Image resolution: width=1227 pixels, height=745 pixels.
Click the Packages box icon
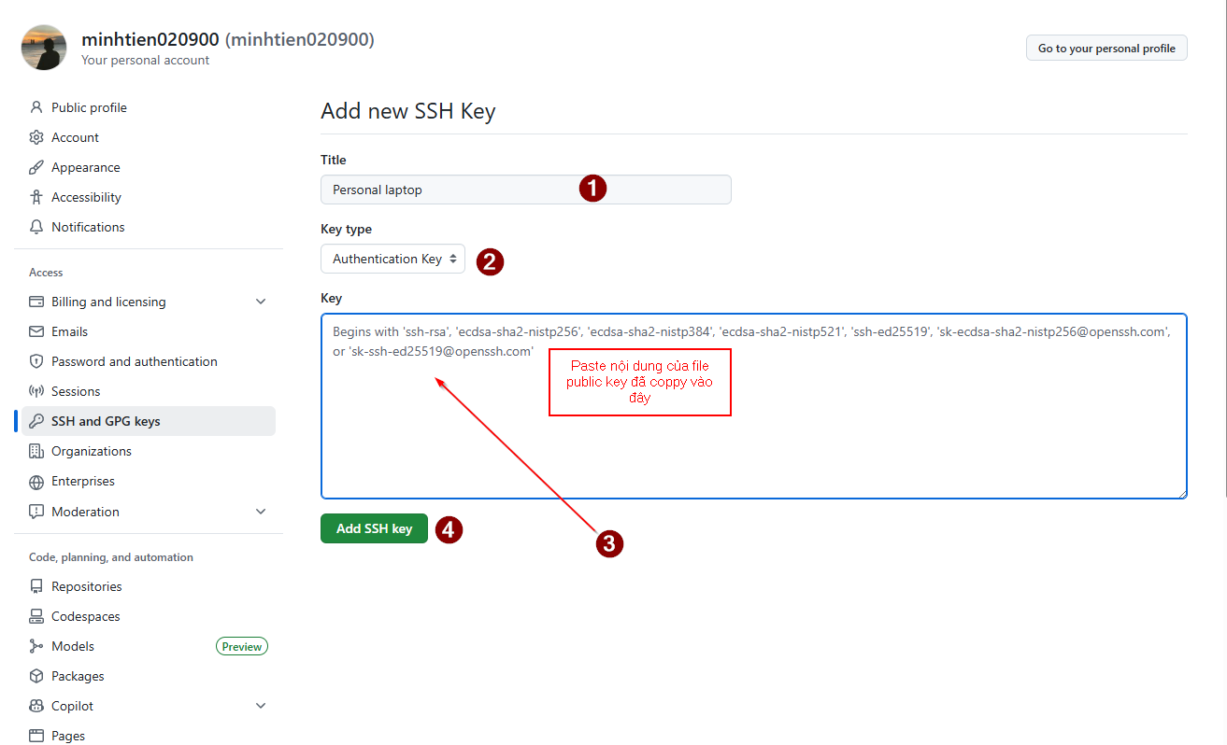(x=36, y=676)
